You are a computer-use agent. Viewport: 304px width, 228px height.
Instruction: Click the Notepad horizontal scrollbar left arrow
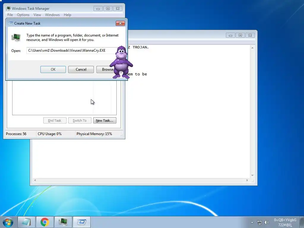tap(35, 180)
